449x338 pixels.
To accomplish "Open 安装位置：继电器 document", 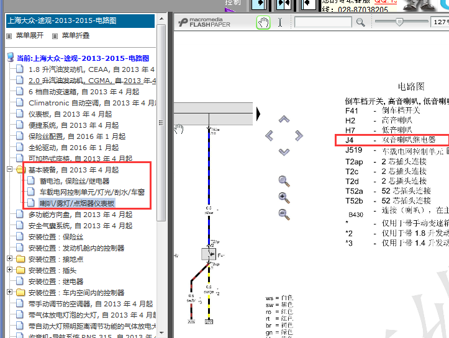I will 56,282.
